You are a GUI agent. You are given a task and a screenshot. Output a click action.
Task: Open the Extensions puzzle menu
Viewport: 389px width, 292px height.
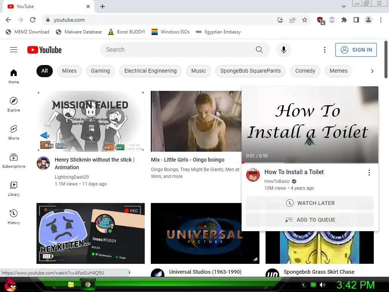[344, 20]
